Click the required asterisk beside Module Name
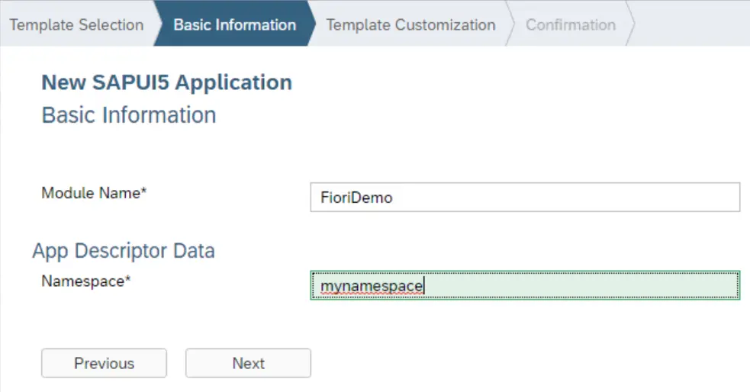Screen dimensions: 750x392 click(x=143, y=191)
